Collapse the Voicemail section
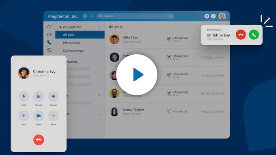Screen dimensions: 276x155 tap(99, 62)
